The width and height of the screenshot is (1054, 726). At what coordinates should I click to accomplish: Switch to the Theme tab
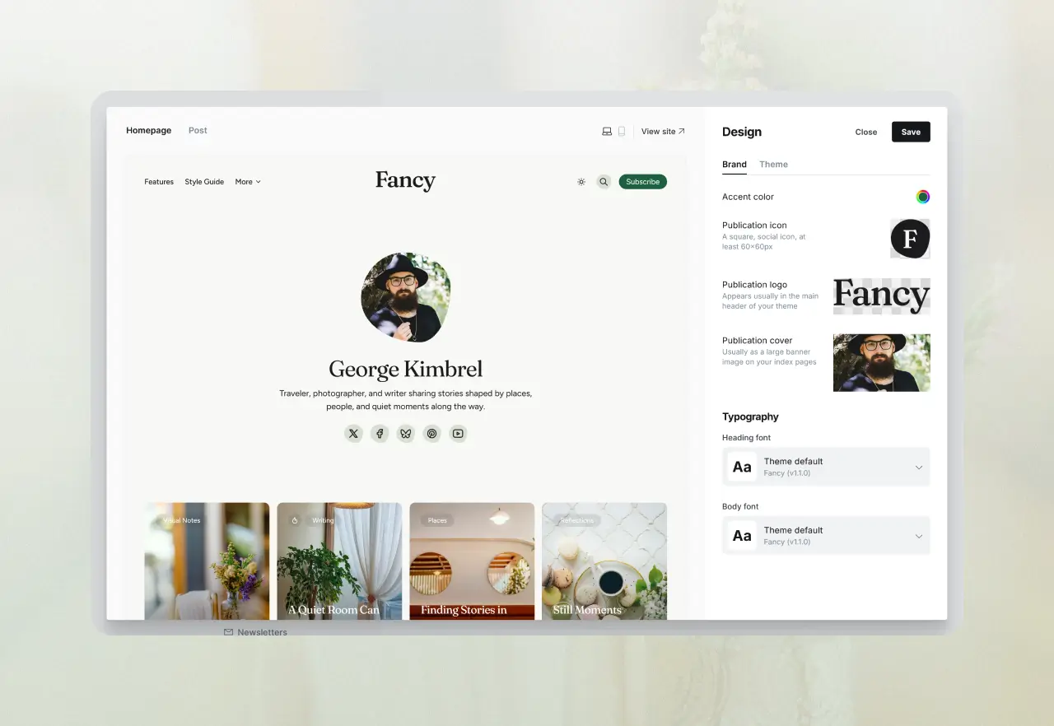tap(773, 165)
